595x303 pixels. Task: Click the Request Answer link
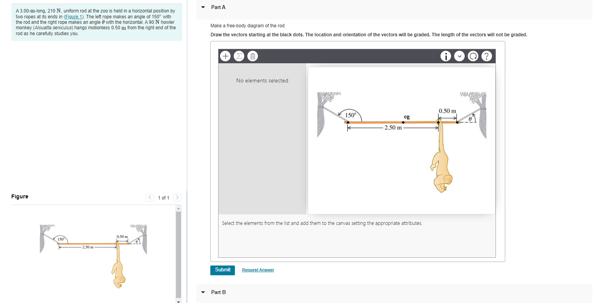pos(258,270)
